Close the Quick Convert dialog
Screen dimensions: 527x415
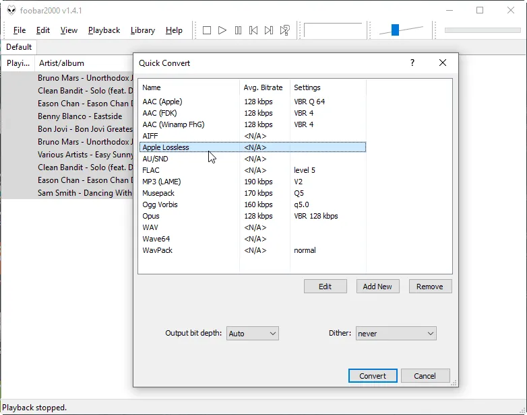click(x=443, y=63)
